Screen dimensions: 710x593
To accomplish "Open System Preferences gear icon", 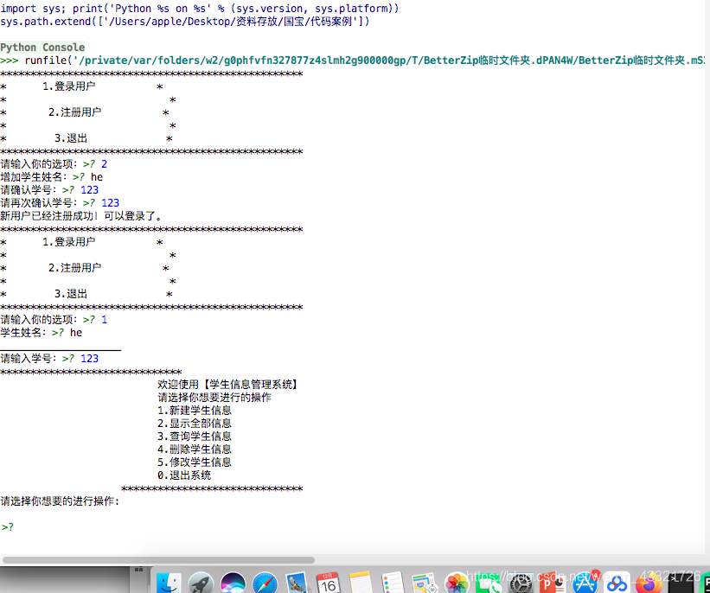I will click(521, 583).
